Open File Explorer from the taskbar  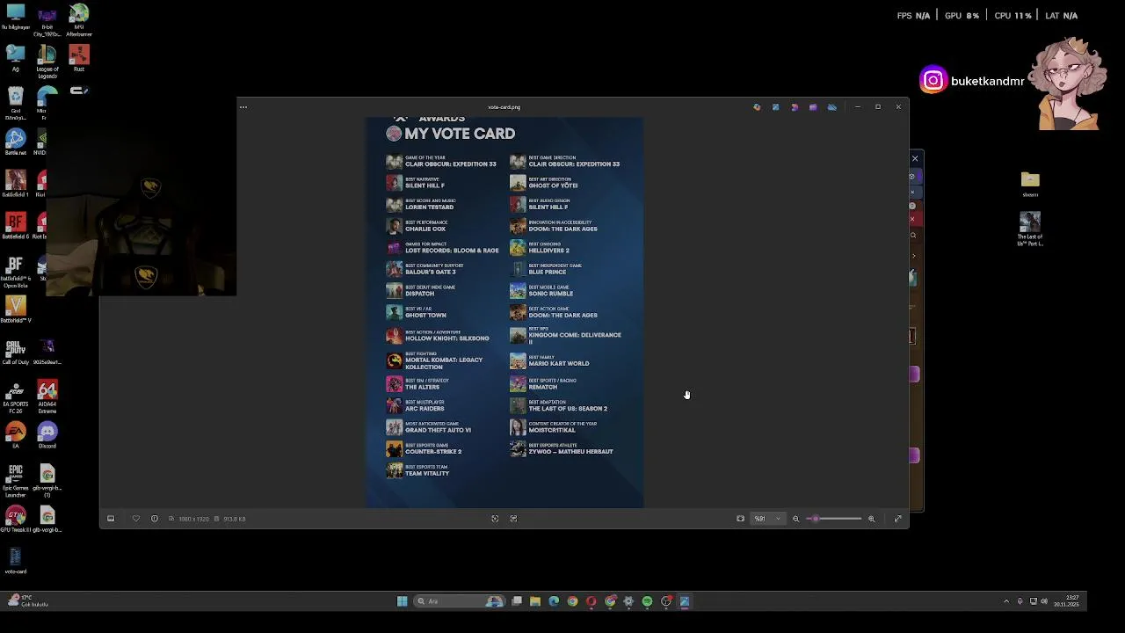pos(535,601)
